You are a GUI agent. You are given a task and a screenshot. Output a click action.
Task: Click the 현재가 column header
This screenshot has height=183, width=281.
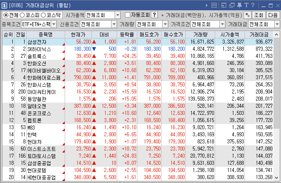pyautogui.click(x=78, y=34)
